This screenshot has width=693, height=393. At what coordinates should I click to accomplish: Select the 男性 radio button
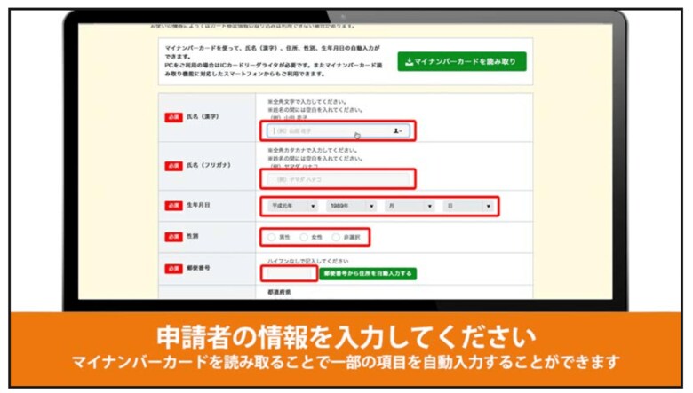tap(271, 237)
